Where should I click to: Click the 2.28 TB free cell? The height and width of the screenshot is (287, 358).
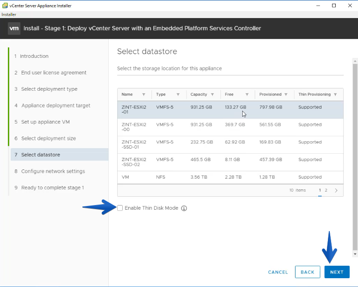233,177
